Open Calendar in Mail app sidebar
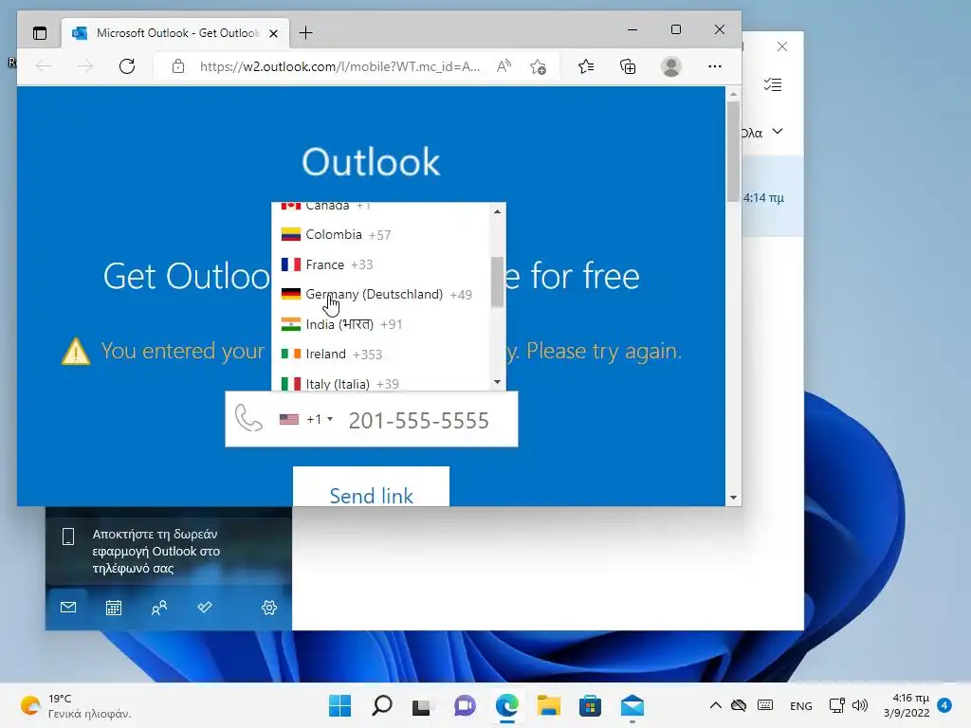This screenshot has width=971, height=728. (x=114, y=608)
